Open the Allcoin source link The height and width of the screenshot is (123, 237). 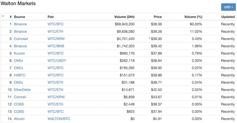(x=19, y=119)
